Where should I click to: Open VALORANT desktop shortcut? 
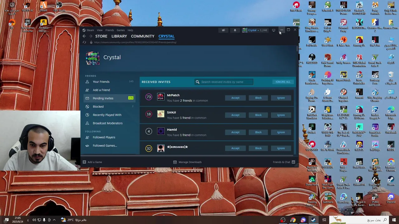(x=312, y=146)
